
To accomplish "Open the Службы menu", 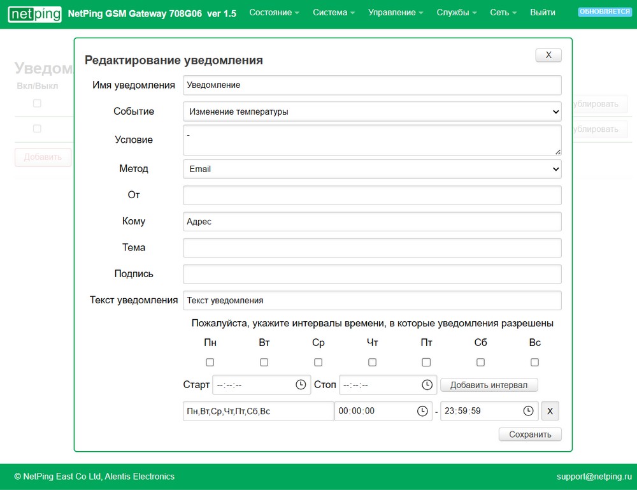I will (x=457, y=13).
